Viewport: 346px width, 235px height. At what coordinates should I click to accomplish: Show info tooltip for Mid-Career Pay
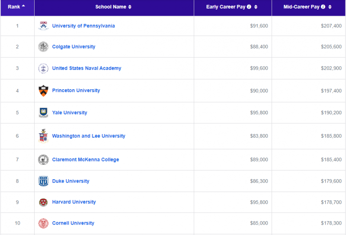coord(323,7)
